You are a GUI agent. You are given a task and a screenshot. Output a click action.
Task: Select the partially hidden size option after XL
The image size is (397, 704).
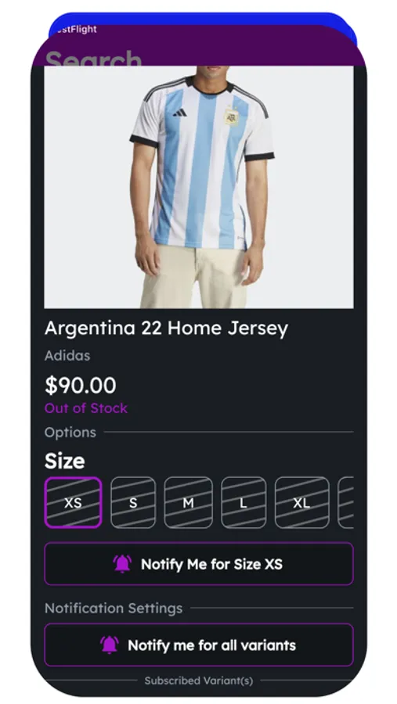[346, 502]
